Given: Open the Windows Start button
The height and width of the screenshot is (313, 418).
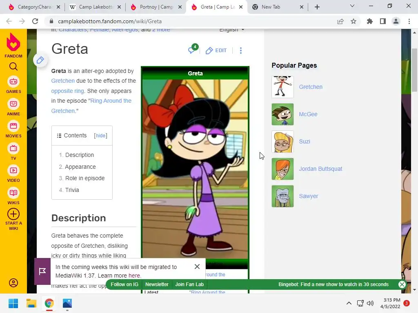Looking at the screenshot, I should click(x=13, y=303).
